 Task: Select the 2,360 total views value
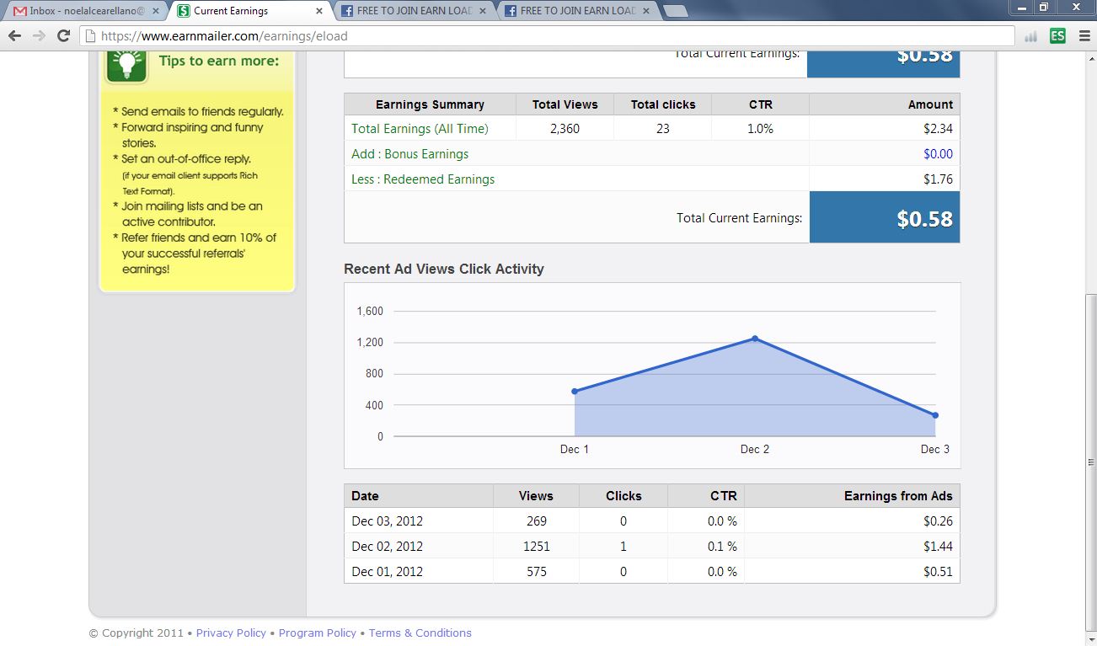pyautogui.click(x=565, y=129)
